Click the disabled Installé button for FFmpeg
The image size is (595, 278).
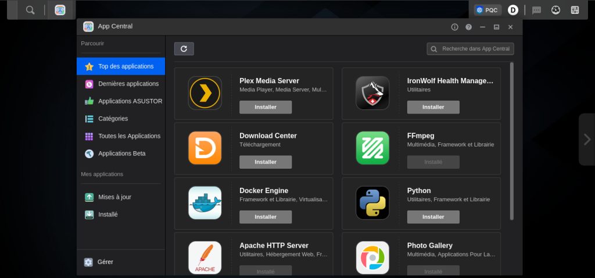(x=433, y=162)
